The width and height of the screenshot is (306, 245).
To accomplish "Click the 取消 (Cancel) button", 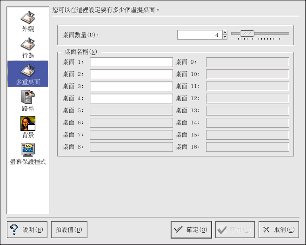I will (x=279, y=230).
